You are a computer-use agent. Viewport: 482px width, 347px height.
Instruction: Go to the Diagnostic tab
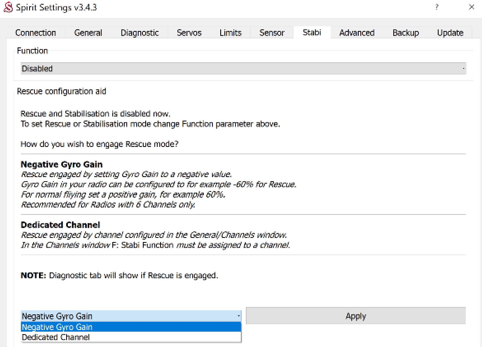tap(140, 33)
